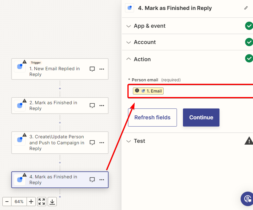This screenshot has height=210, width=253.
Task: Click the Trigger label badge
Action: pos(36,62)
